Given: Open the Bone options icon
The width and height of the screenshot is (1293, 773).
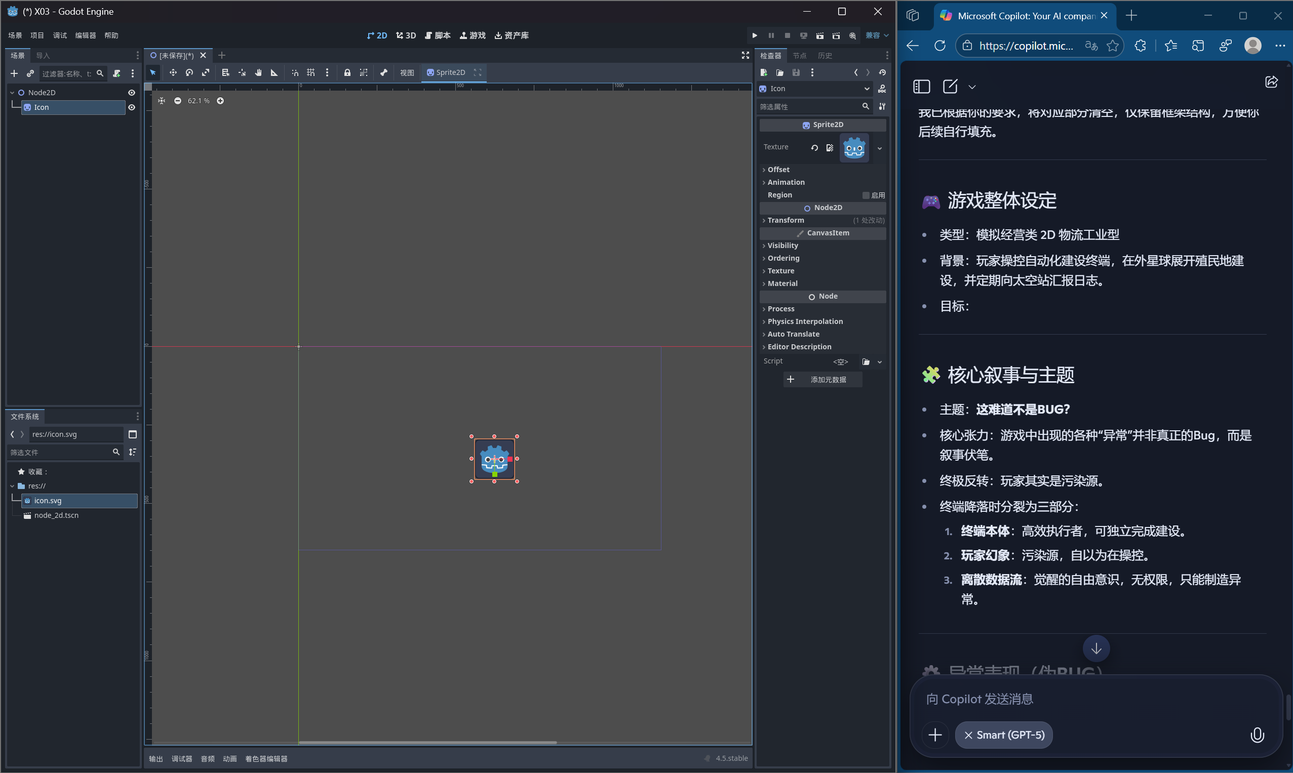Looking at the screenshot, I should point(385,72).
